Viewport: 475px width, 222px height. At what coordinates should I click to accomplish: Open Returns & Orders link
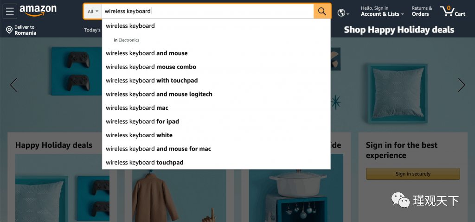click(421, 11)
